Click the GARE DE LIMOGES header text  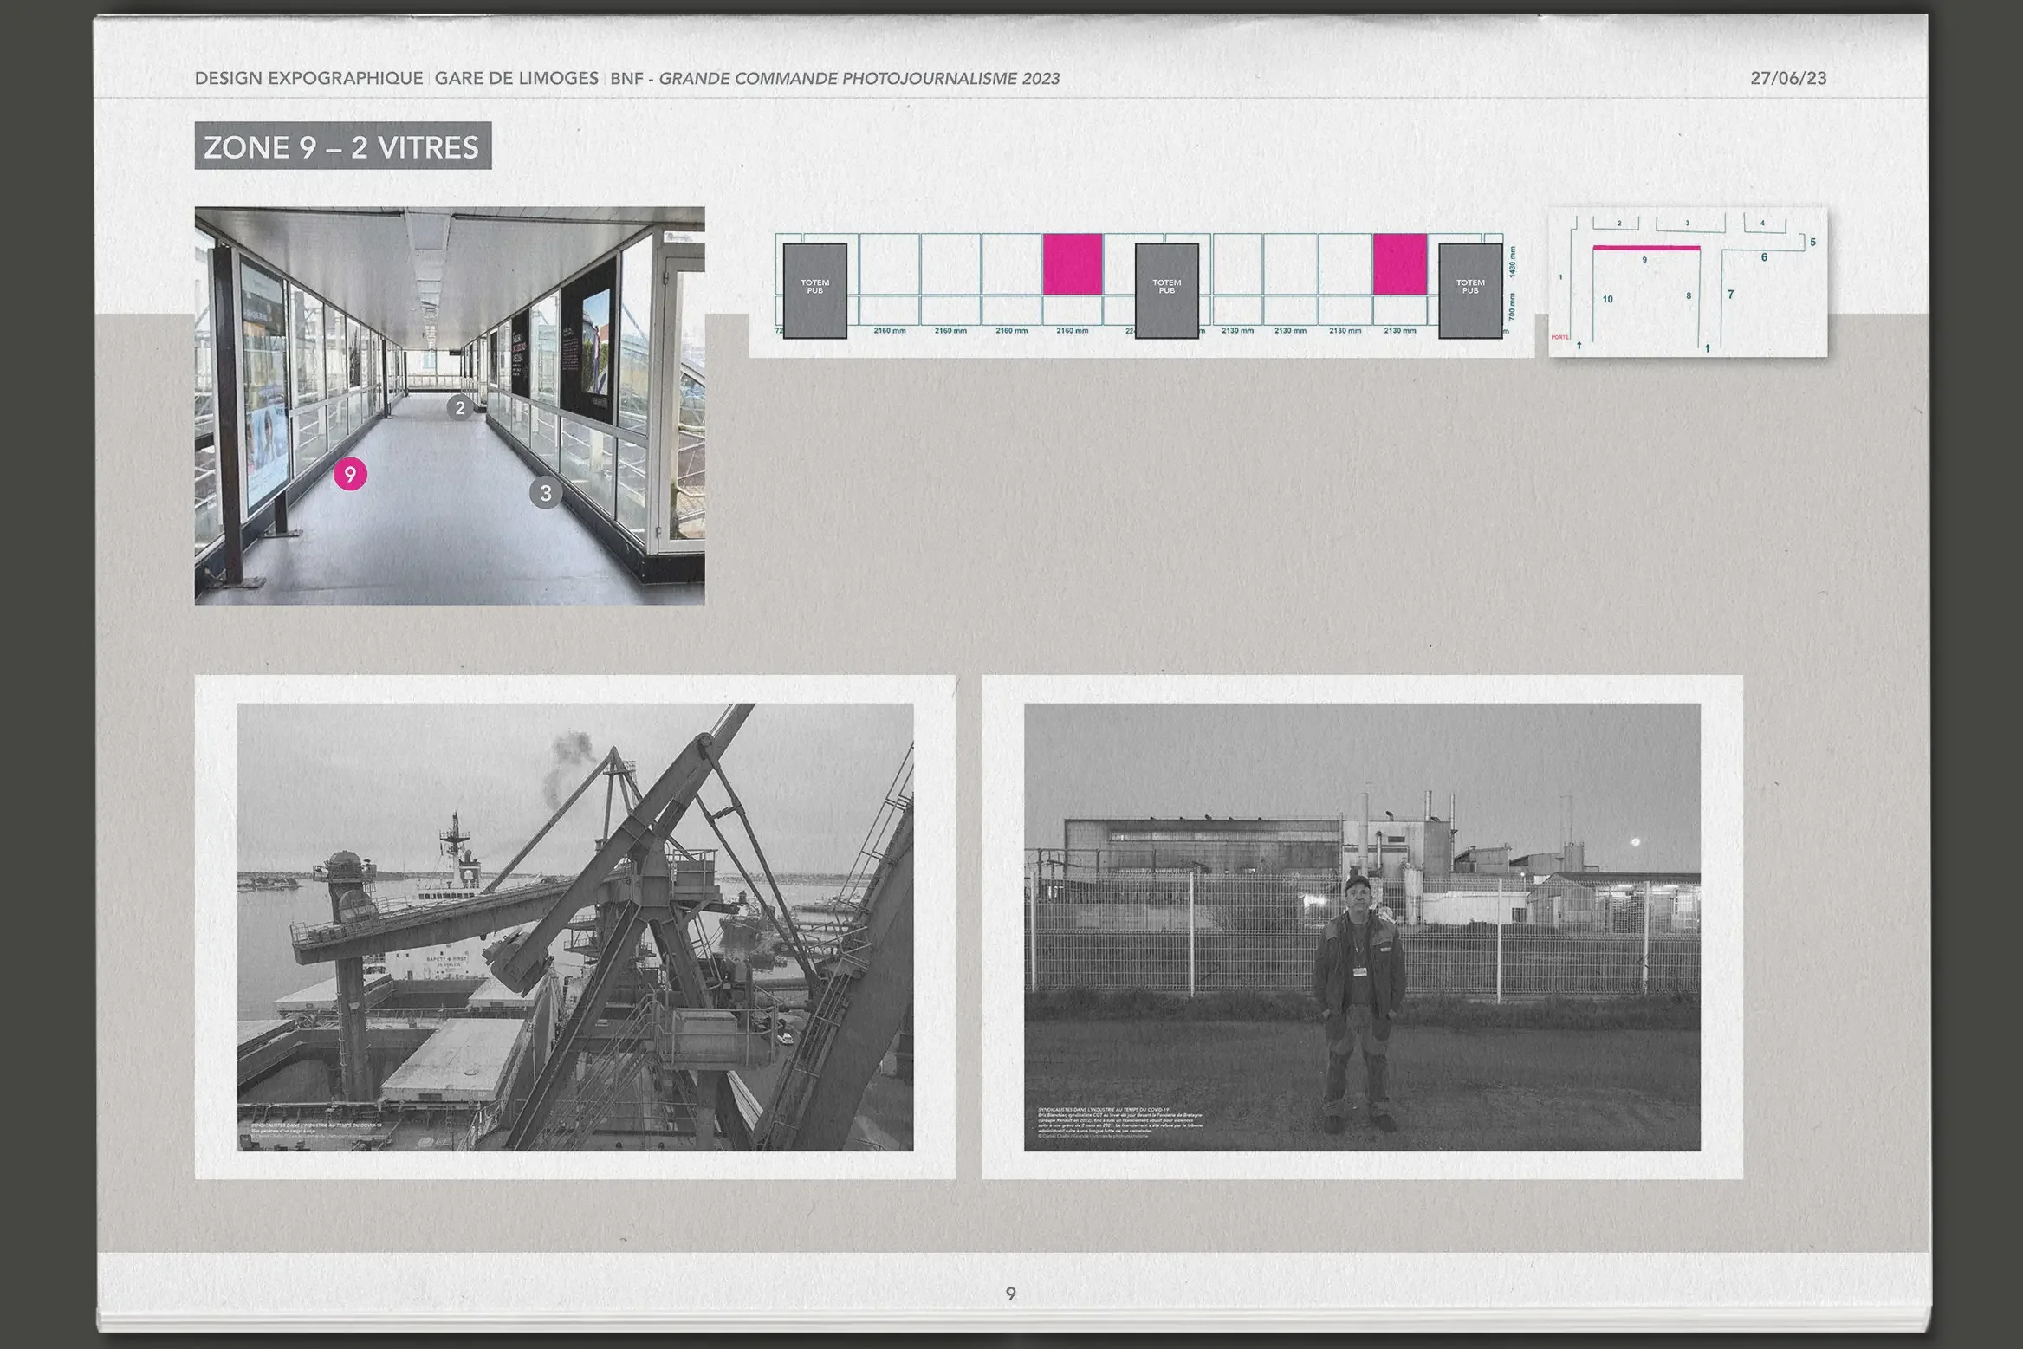(x=516, y=78)
